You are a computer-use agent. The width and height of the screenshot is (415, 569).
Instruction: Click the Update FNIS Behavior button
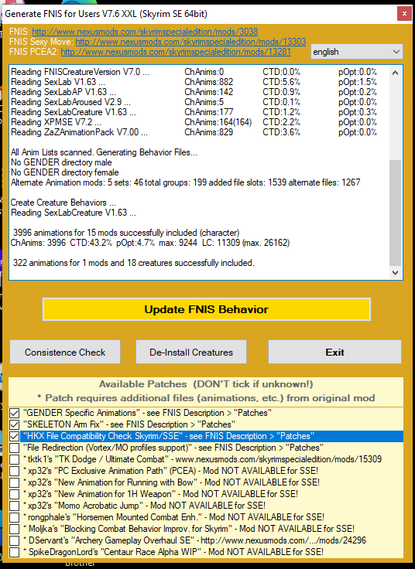(x=207, y=309)
